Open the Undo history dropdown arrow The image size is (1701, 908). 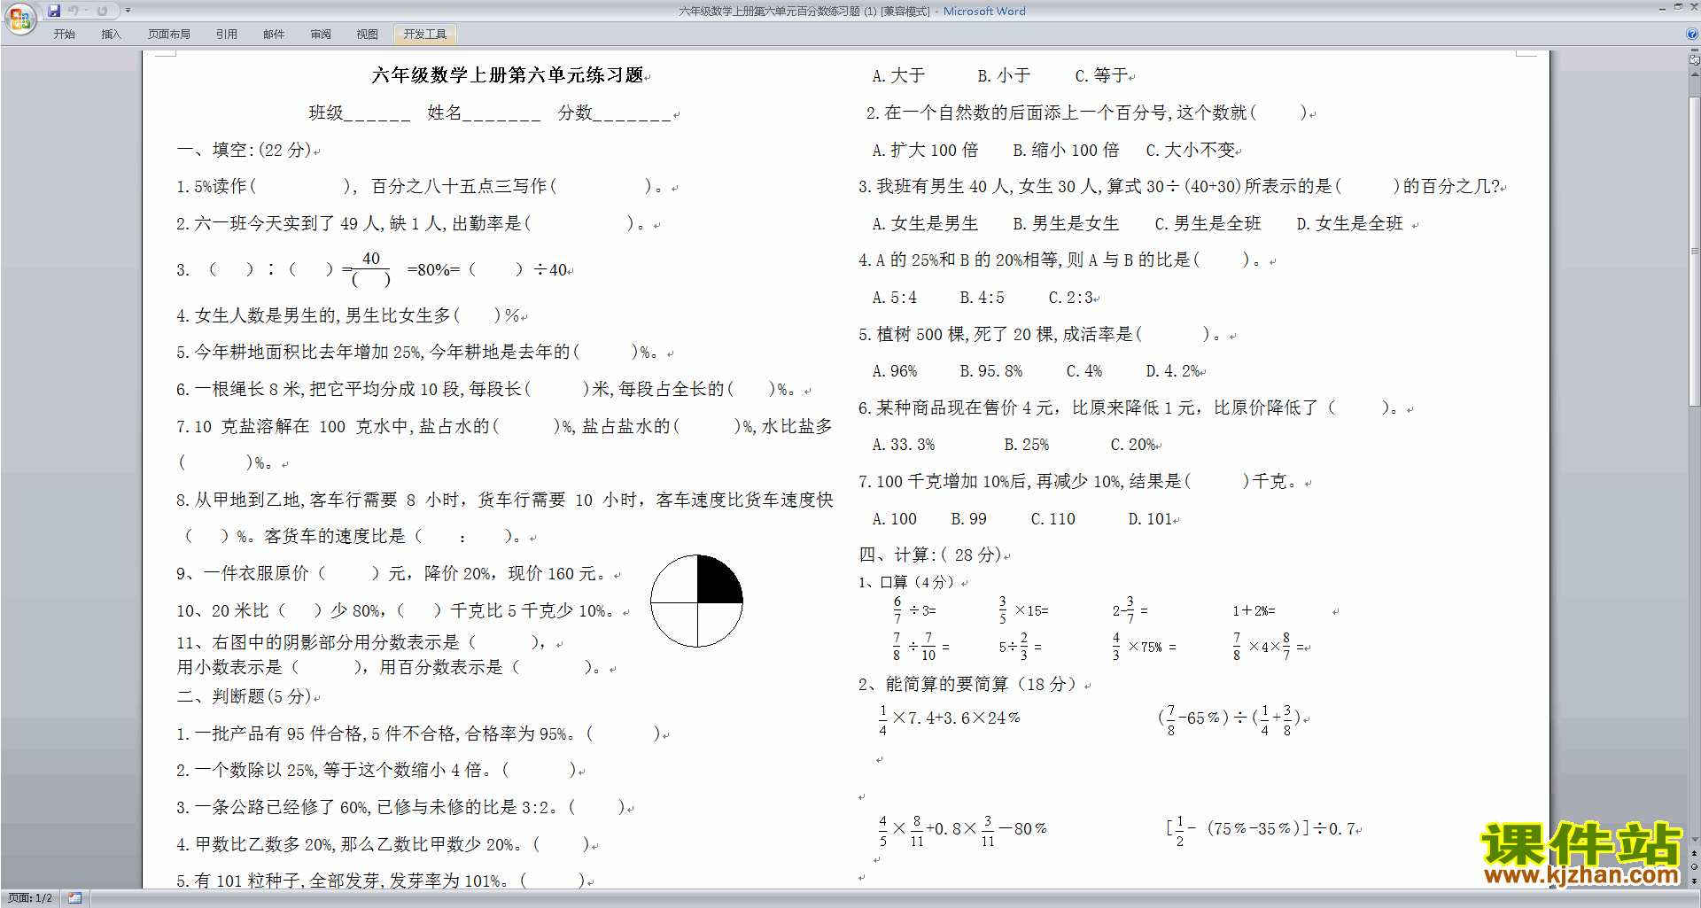pyautogui.click(x=86, y=11)
